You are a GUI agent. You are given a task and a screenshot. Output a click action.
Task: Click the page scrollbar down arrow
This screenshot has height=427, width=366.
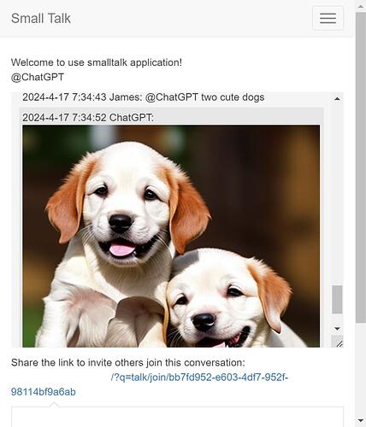(x=361, y=420)
